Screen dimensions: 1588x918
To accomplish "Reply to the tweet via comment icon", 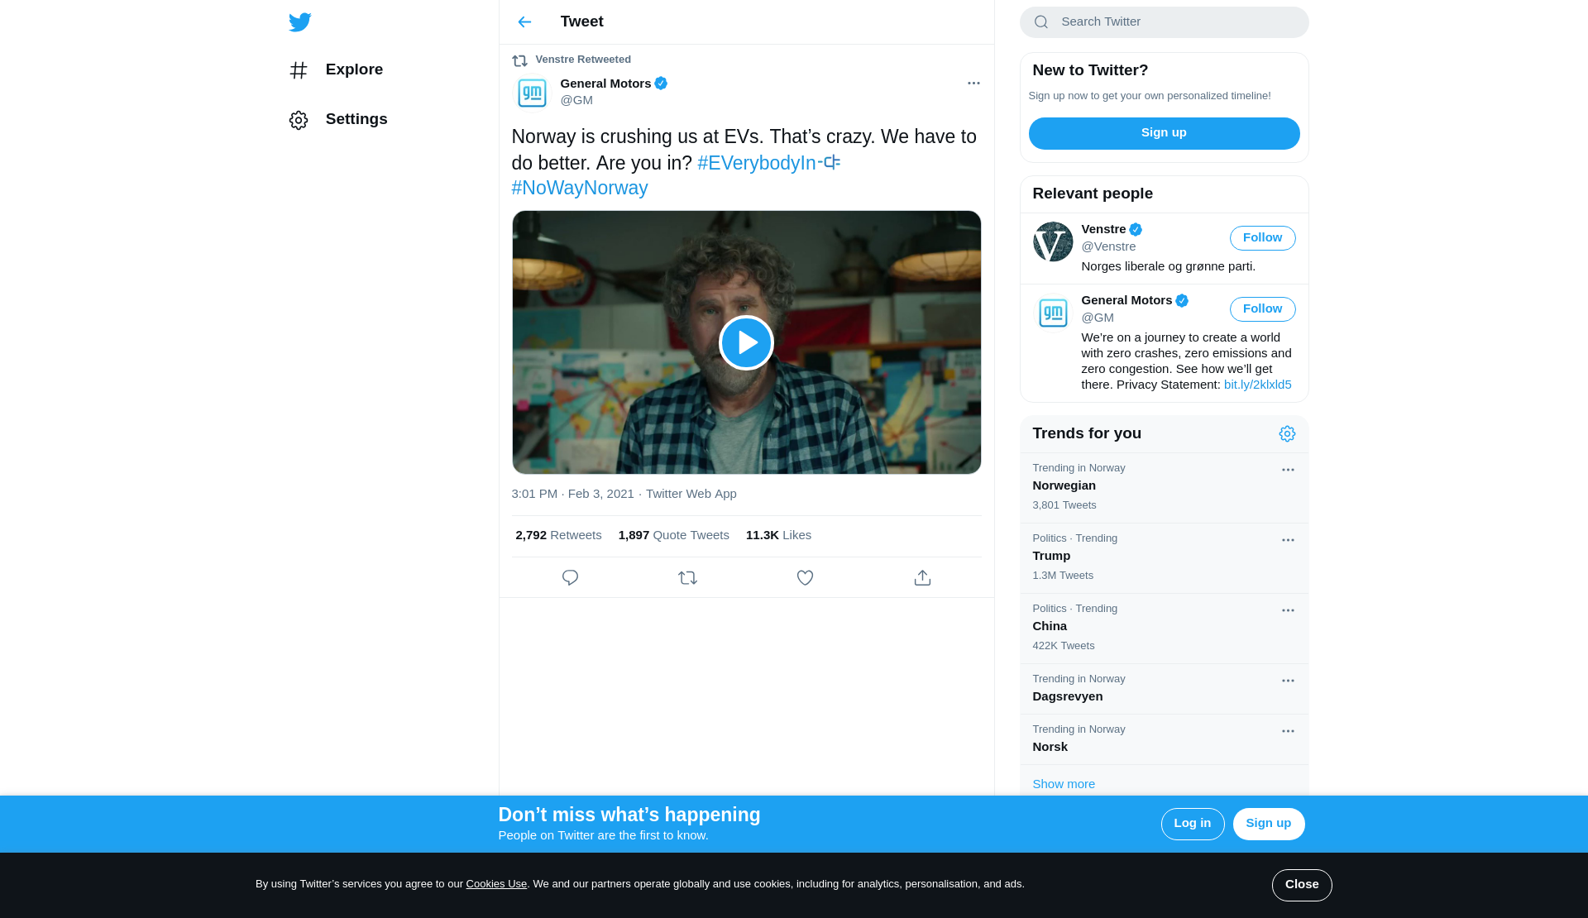I will [570, 578].
